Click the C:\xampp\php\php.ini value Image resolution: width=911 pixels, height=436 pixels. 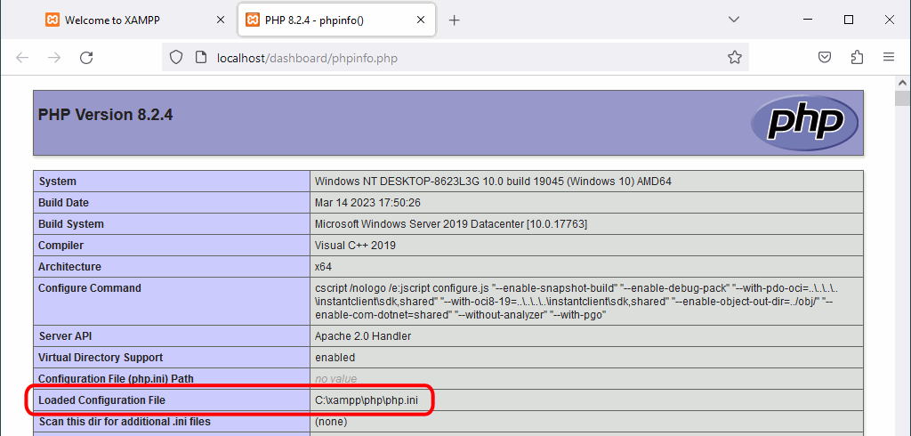pos(367,400)
